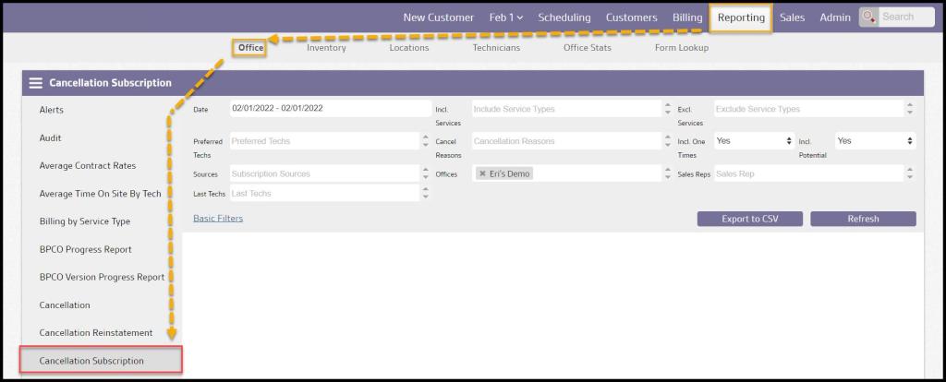Click the customer search magnifier icon

click(868, 18)
